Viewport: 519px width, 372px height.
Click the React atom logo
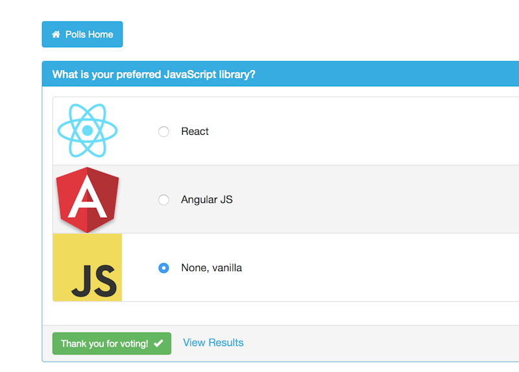coord(88,131)
